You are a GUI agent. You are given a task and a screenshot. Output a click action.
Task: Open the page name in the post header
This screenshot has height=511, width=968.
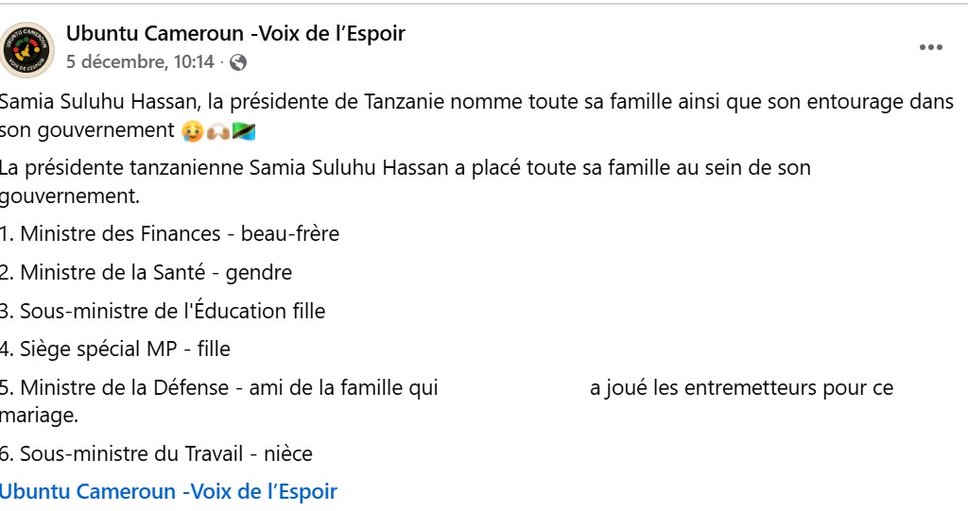235,34
